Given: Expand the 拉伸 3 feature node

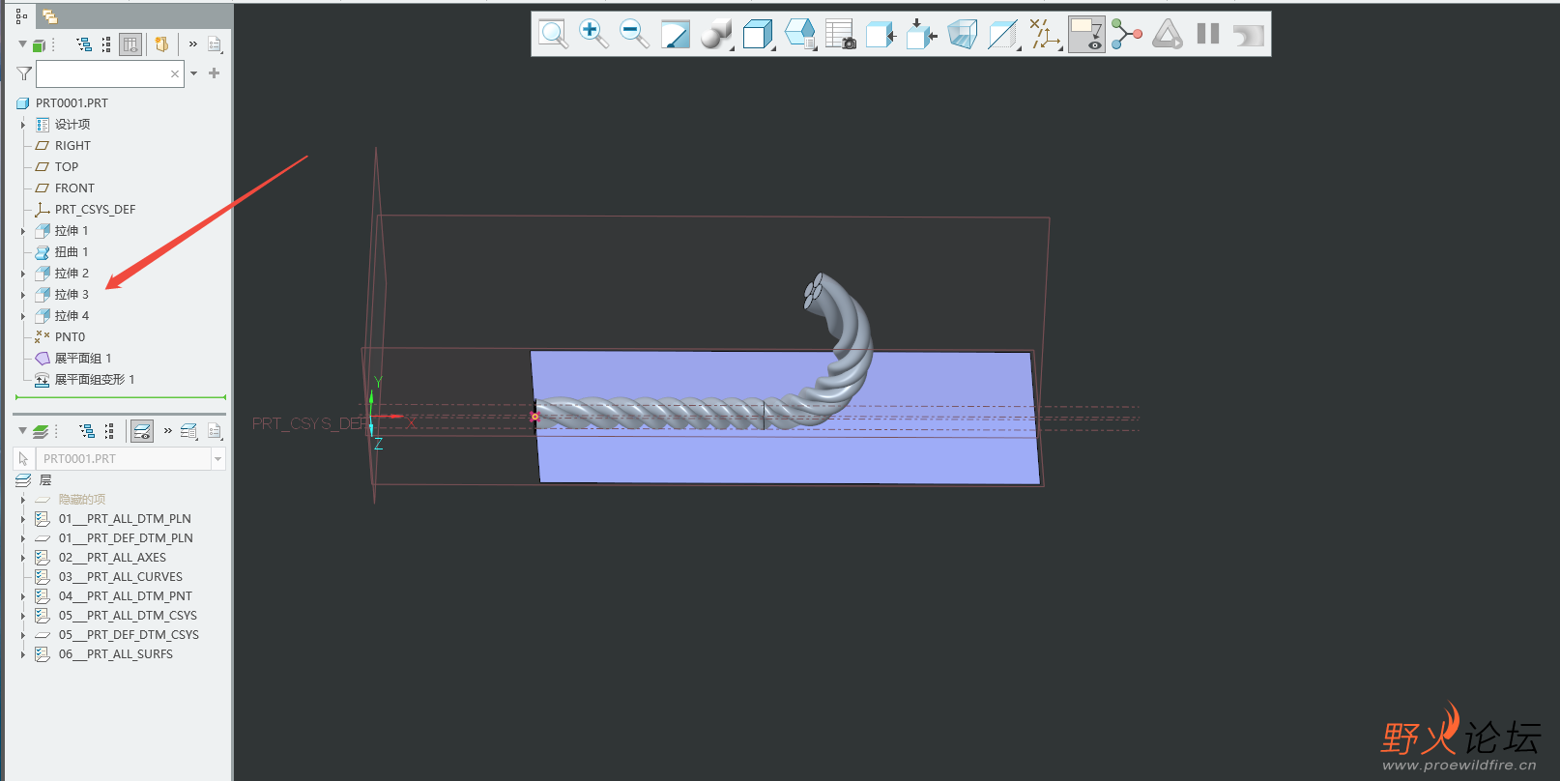Looking at the screenshot, I should [23, 295].
